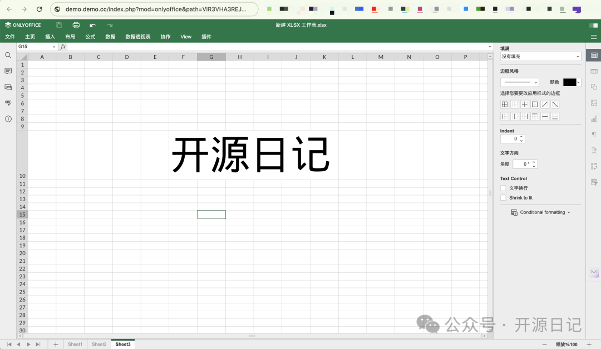The height and width of the screenshot is (349, 601).
Task: Click the Print icon in the header
Action: click(76, 25)
